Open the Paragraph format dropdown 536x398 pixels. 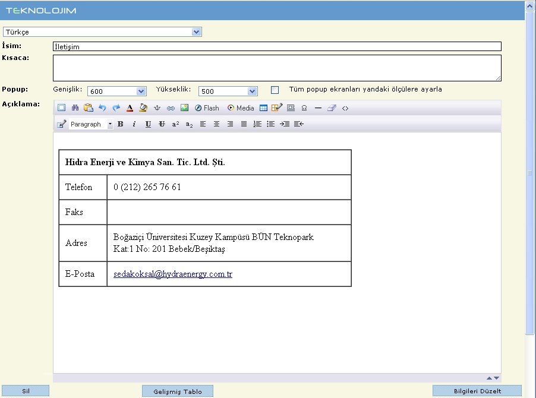coord(91,124)
